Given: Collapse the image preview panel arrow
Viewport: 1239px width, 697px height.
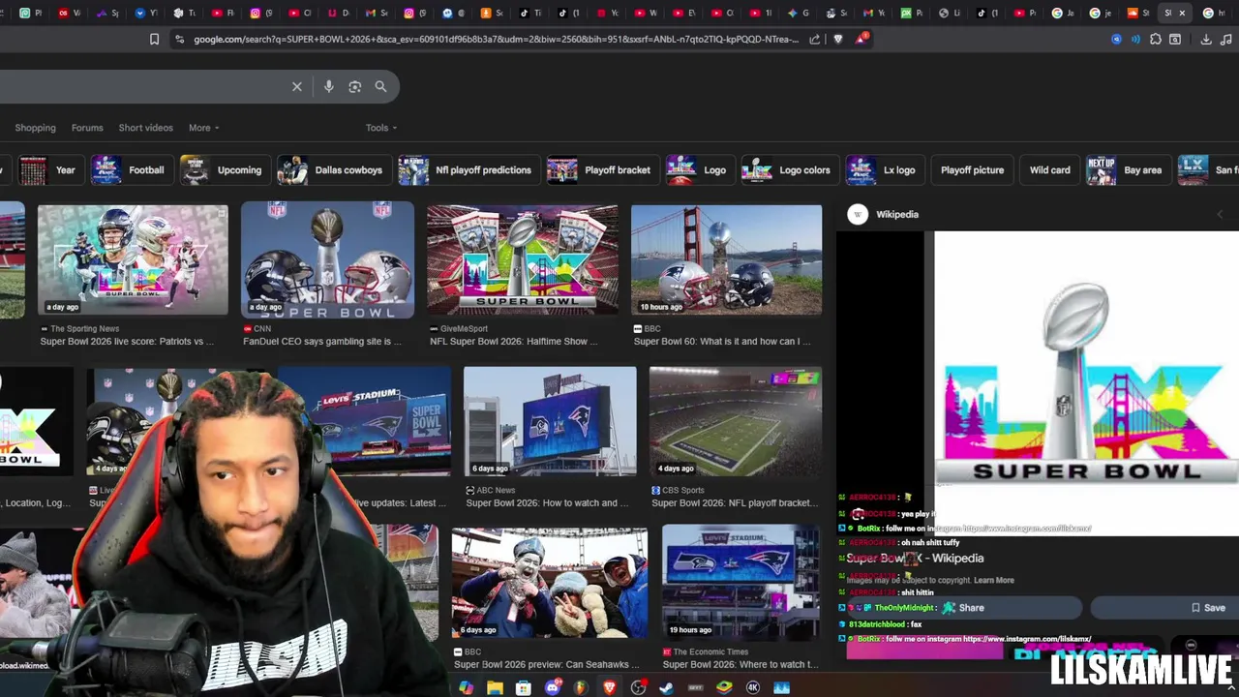Looking at the screenshot, I should (x=1220, y=215).
